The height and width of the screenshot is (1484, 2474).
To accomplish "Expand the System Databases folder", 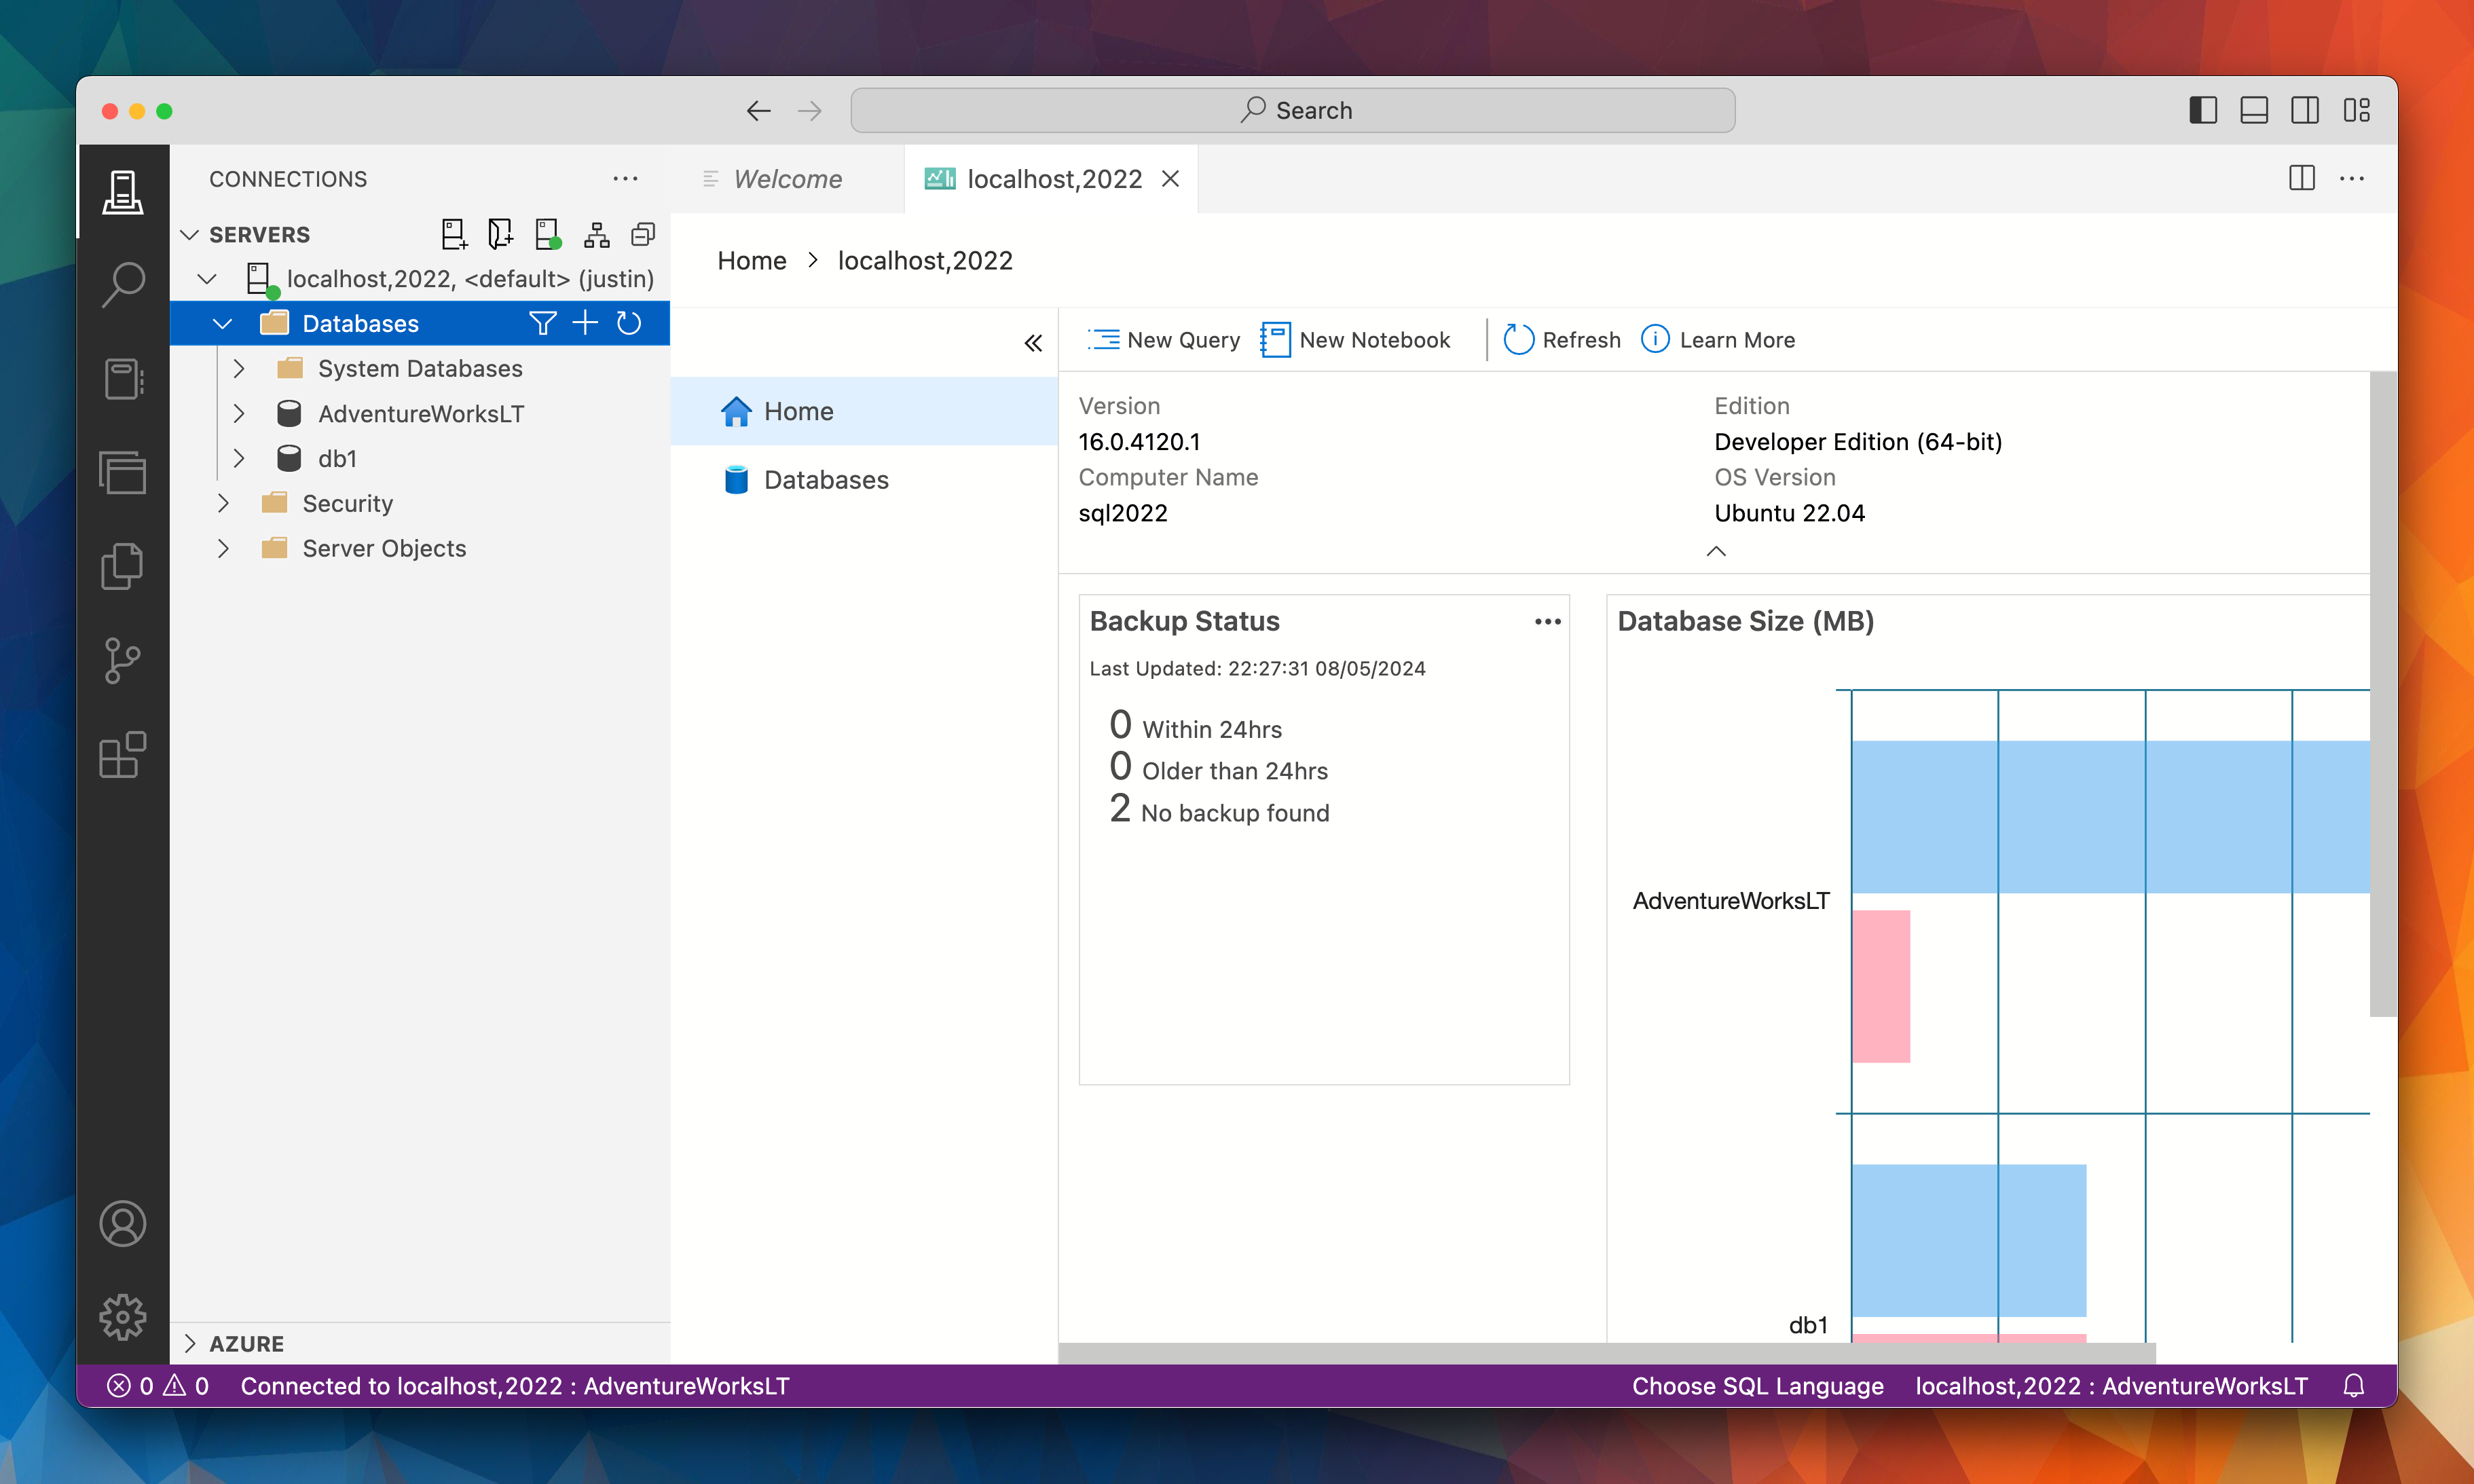I will [x=239, y=369].
